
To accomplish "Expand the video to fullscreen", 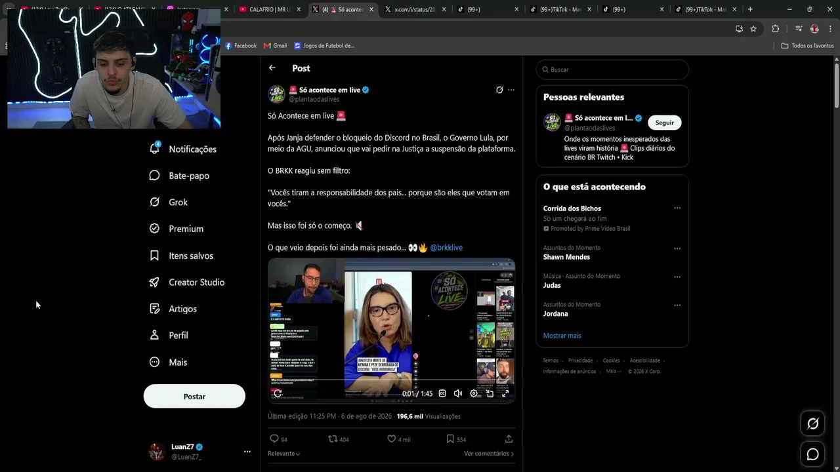I will point(505,393).
